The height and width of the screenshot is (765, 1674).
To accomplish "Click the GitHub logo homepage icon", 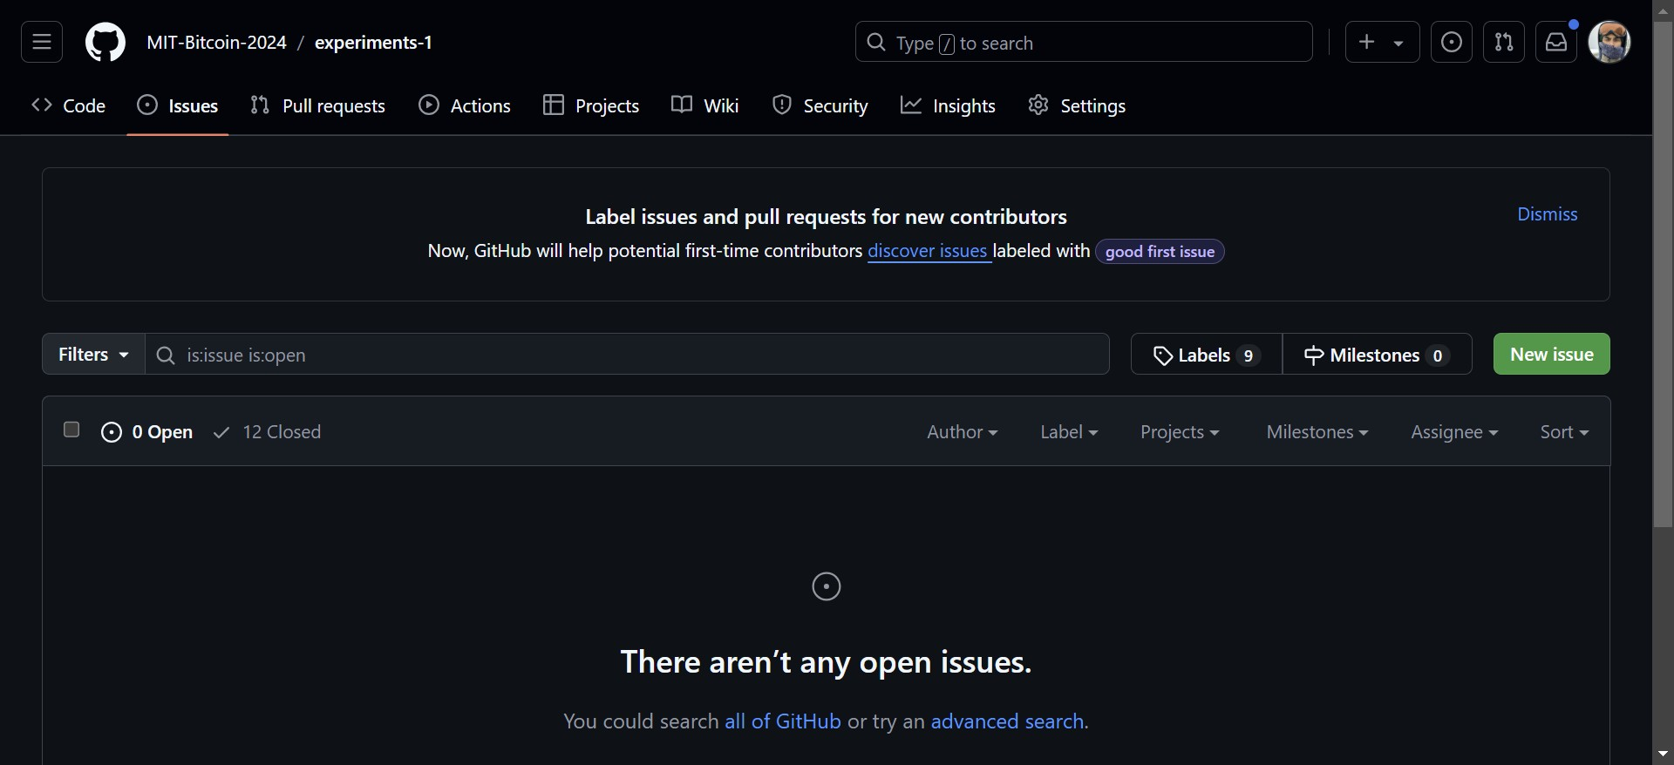I will tap(105, 42).
